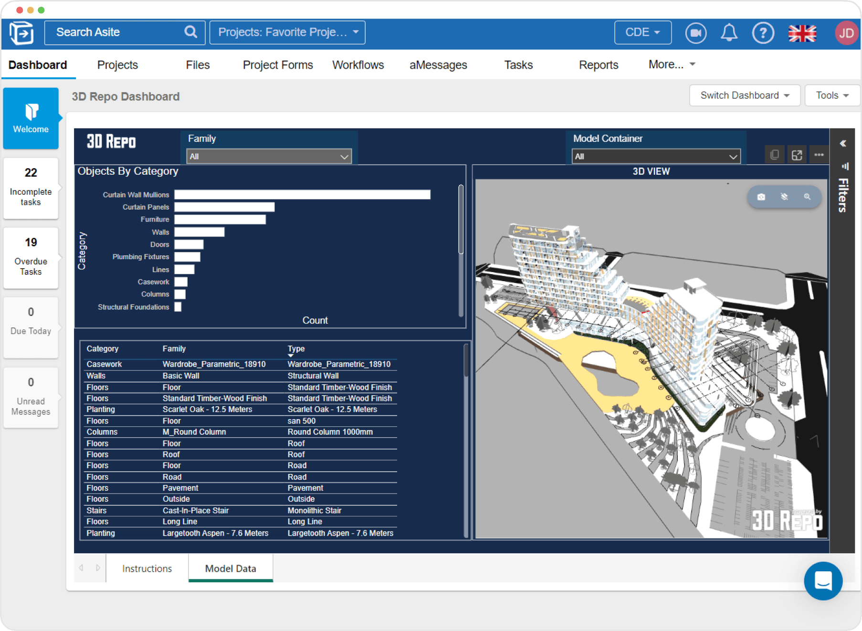Open the Projects favorite dropdown
The width and height of the screenshot is (862, 631).
pos(287,32)
